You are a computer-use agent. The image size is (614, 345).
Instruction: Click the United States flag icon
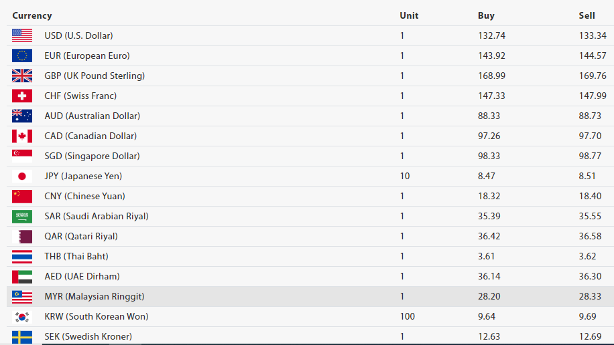tap(21, 35)
